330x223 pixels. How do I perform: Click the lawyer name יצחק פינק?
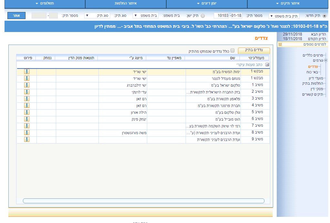coord(139,119)
